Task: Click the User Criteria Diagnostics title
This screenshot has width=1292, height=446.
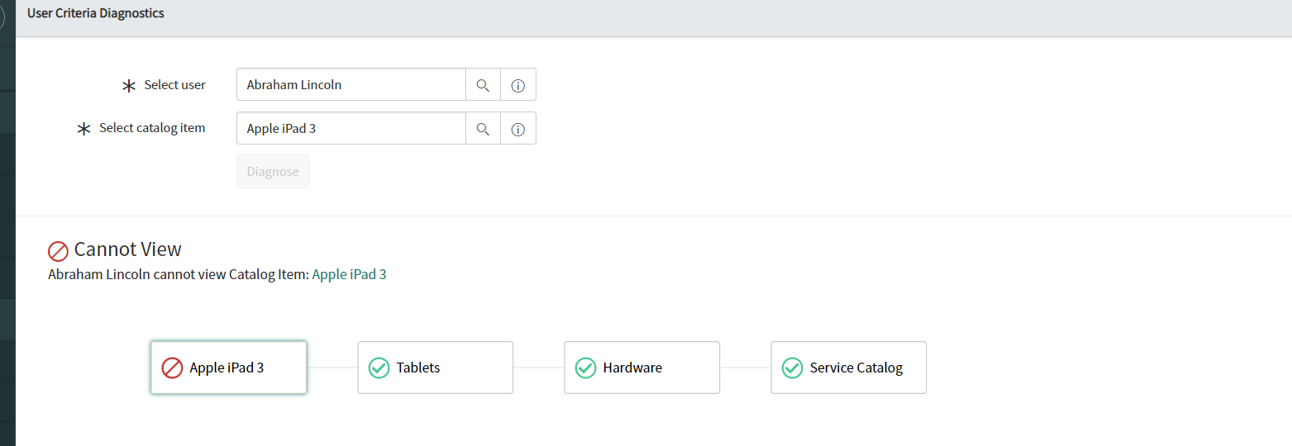Action: tap(96, 13)
